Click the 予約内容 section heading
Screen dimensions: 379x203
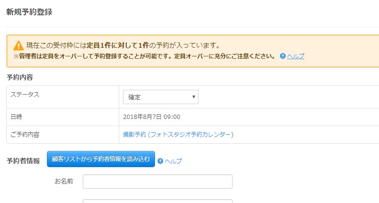[x=20, y=77]
